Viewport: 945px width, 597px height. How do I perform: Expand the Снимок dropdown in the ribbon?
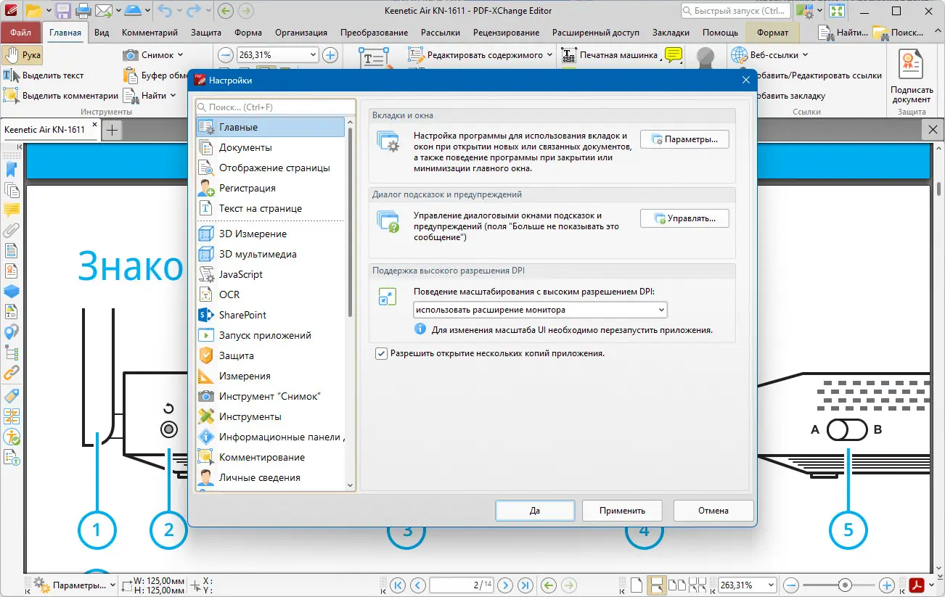(x=180, y=55)
